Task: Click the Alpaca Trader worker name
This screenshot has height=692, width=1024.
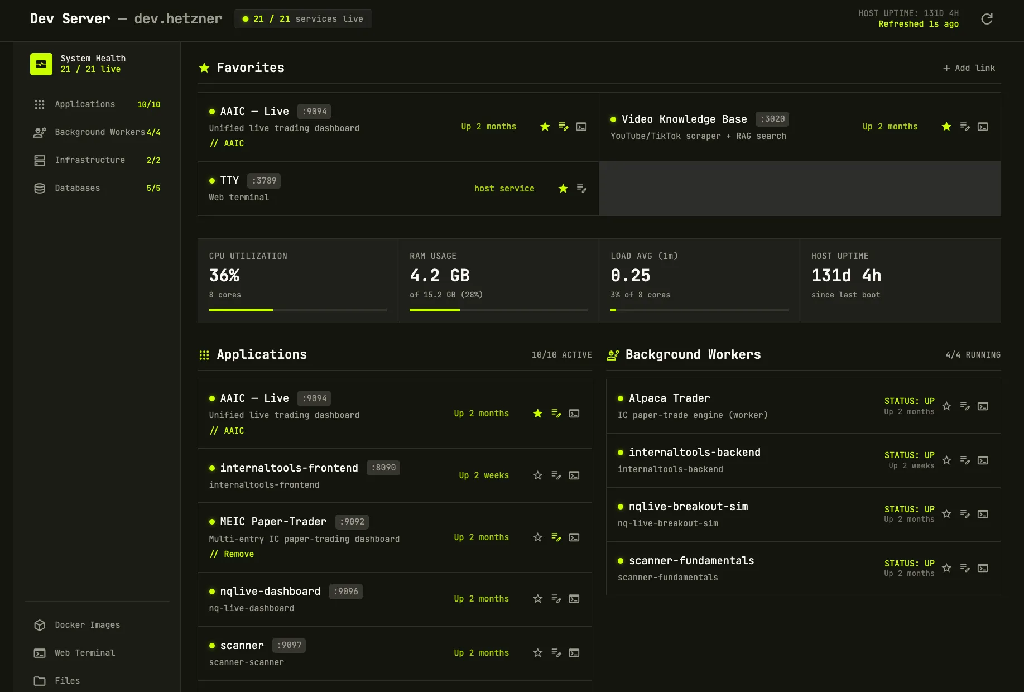Action: tap(670, 398)
